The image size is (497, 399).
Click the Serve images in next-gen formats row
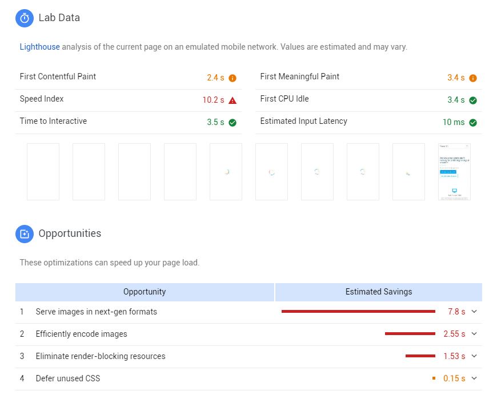tap(96, 312)
